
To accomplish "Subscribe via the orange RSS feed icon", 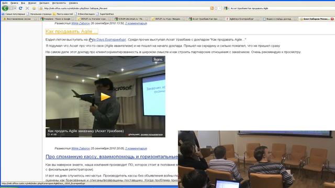I will (211, 8).
